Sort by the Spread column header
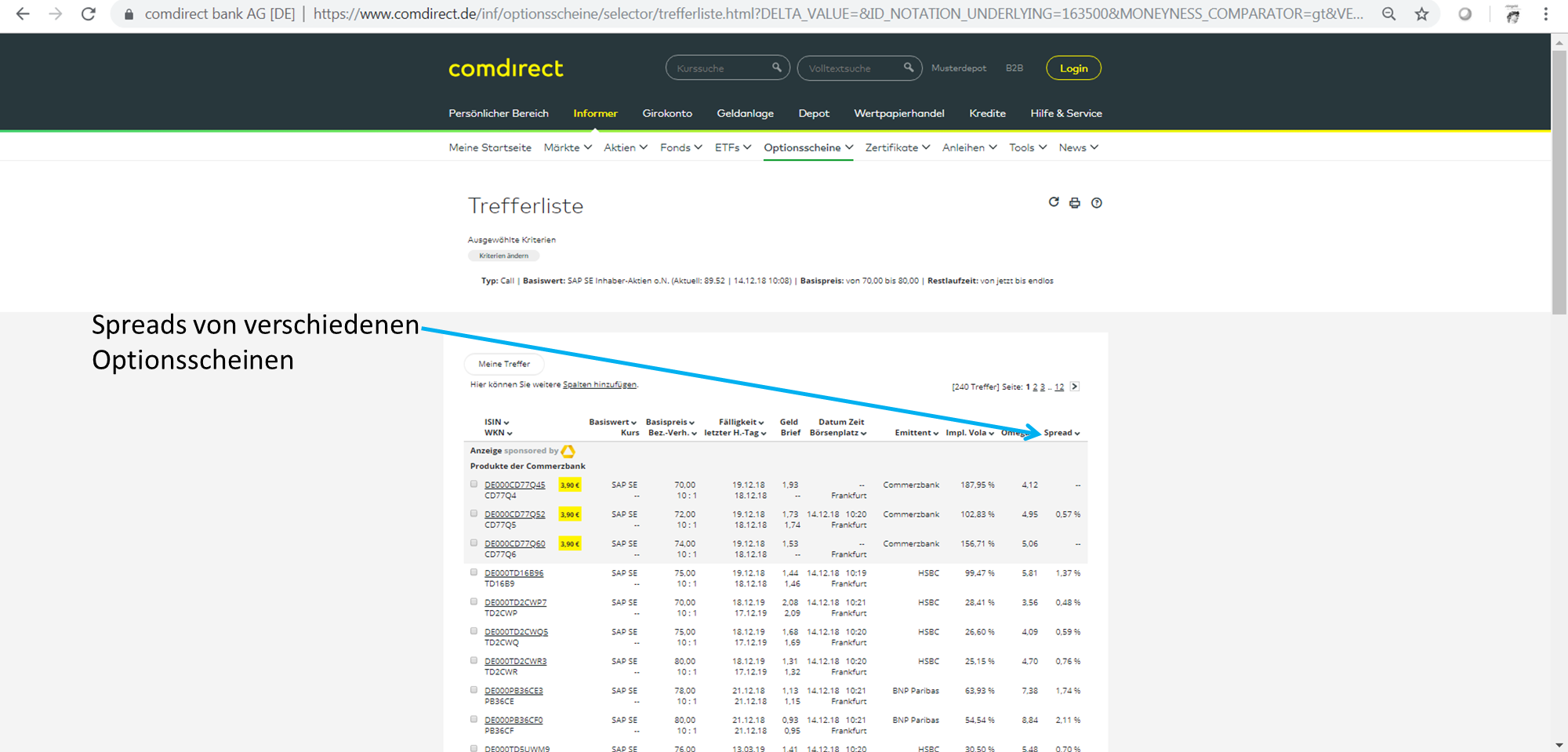This screenshot has height=752, width=1568. click(x=1062, y=433)
